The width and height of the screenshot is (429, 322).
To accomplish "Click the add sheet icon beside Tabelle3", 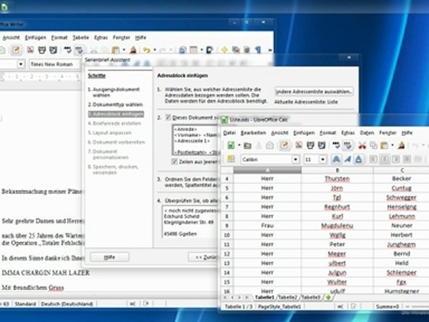I will click(x=328, y=297).
